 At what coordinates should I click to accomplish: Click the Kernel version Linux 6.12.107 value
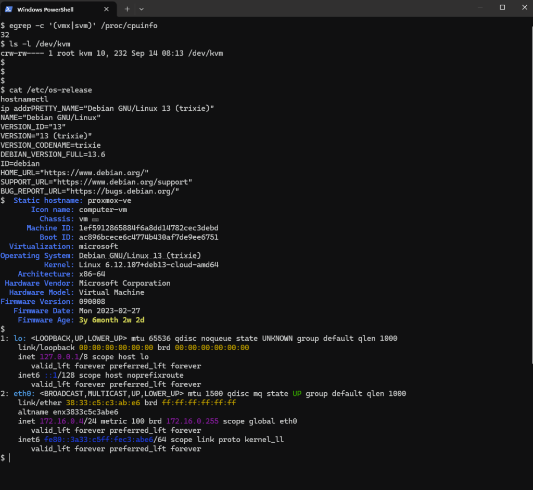click(148, 265)
